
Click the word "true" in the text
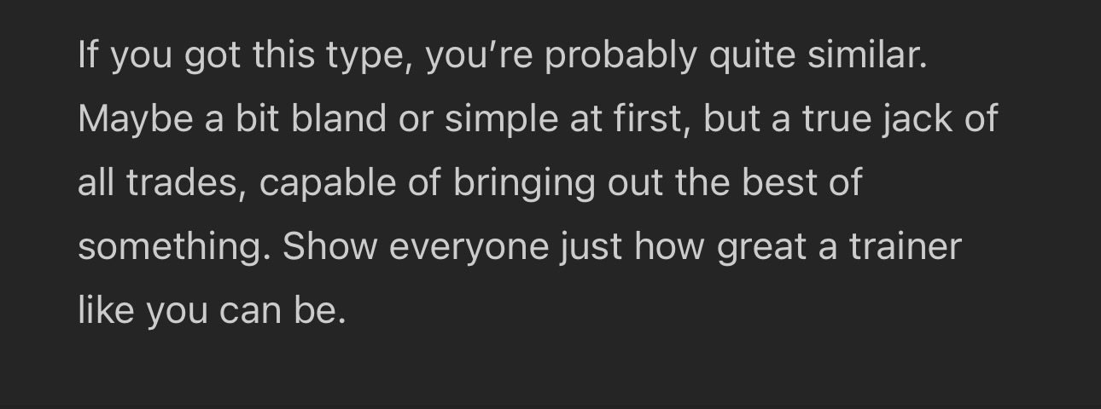tap(836, 119)
